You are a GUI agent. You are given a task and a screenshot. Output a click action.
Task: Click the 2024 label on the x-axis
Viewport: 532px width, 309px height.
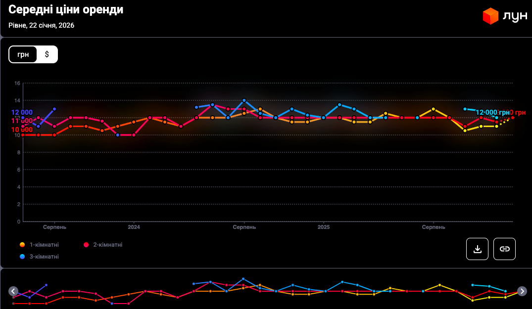point(134,227)
